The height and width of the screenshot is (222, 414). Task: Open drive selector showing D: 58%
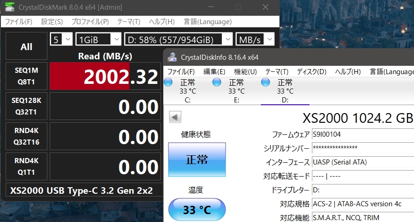pos(179,39)
